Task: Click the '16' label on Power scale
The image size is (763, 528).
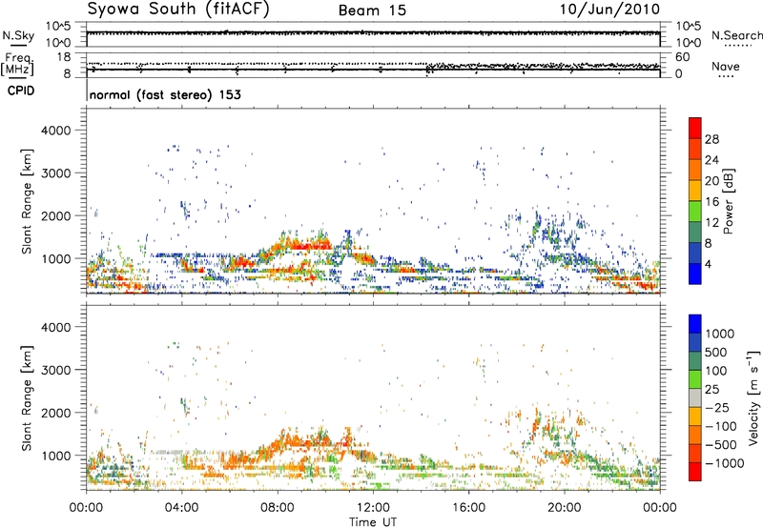Action: point(711,202)
